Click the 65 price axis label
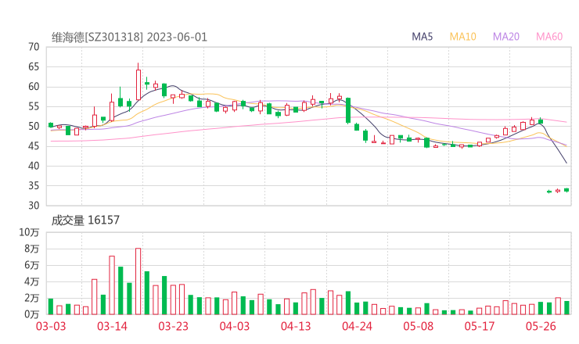579x344 pixels. click(x=34, y=66)
